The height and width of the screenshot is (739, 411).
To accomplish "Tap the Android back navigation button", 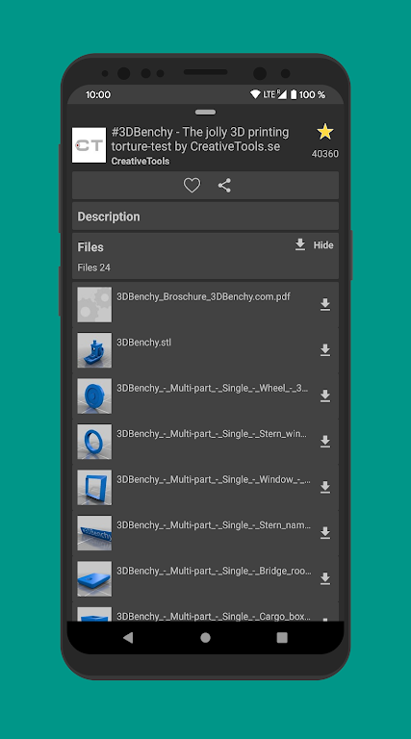I will [x=128, y=638].
